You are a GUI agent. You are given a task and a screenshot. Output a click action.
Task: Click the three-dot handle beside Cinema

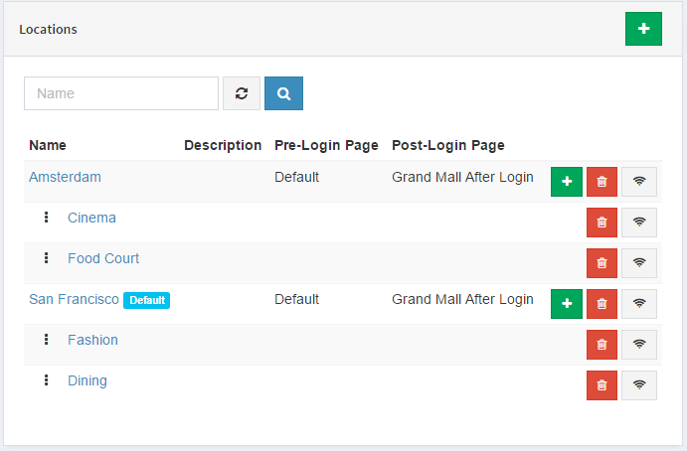(46, 218)
